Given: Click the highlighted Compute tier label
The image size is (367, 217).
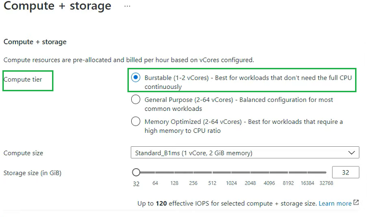Looking at the screenshot, I should [x=23, y=80].
